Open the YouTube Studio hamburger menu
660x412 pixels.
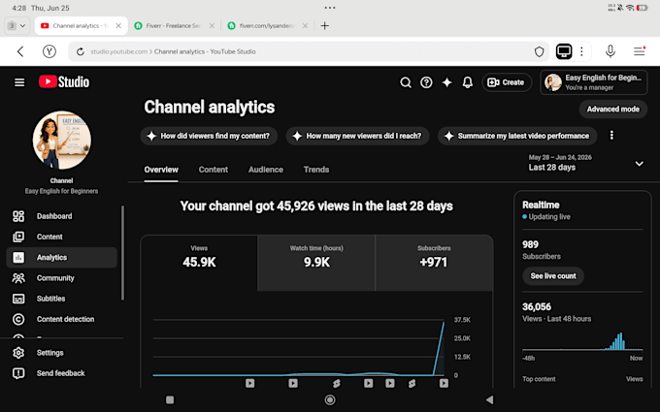(x=19, y=82)
